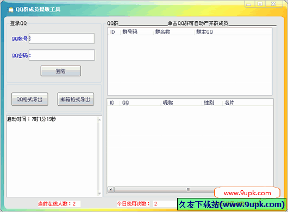Screen dimensions: 288x212
Task: Click the 群名称 column header
Action: coord(173,32)
